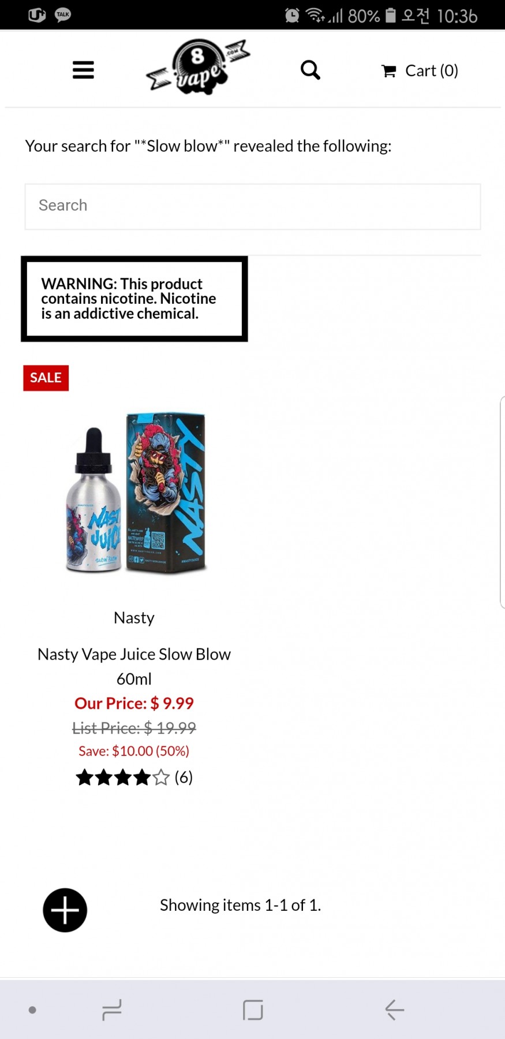Open the recent apps button
505x1039 pixels.
pos(111,1010)
